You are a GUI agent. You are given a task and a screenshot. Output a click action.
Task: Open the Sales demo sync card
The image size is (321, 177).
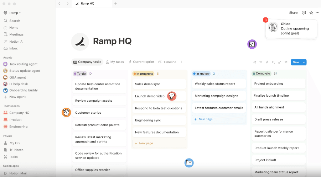(x=159, y=84)
